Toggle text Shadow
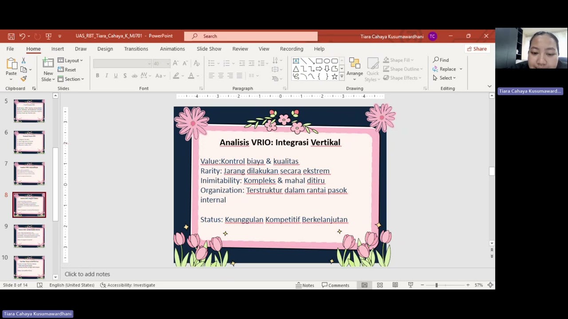 coord(125,76)
